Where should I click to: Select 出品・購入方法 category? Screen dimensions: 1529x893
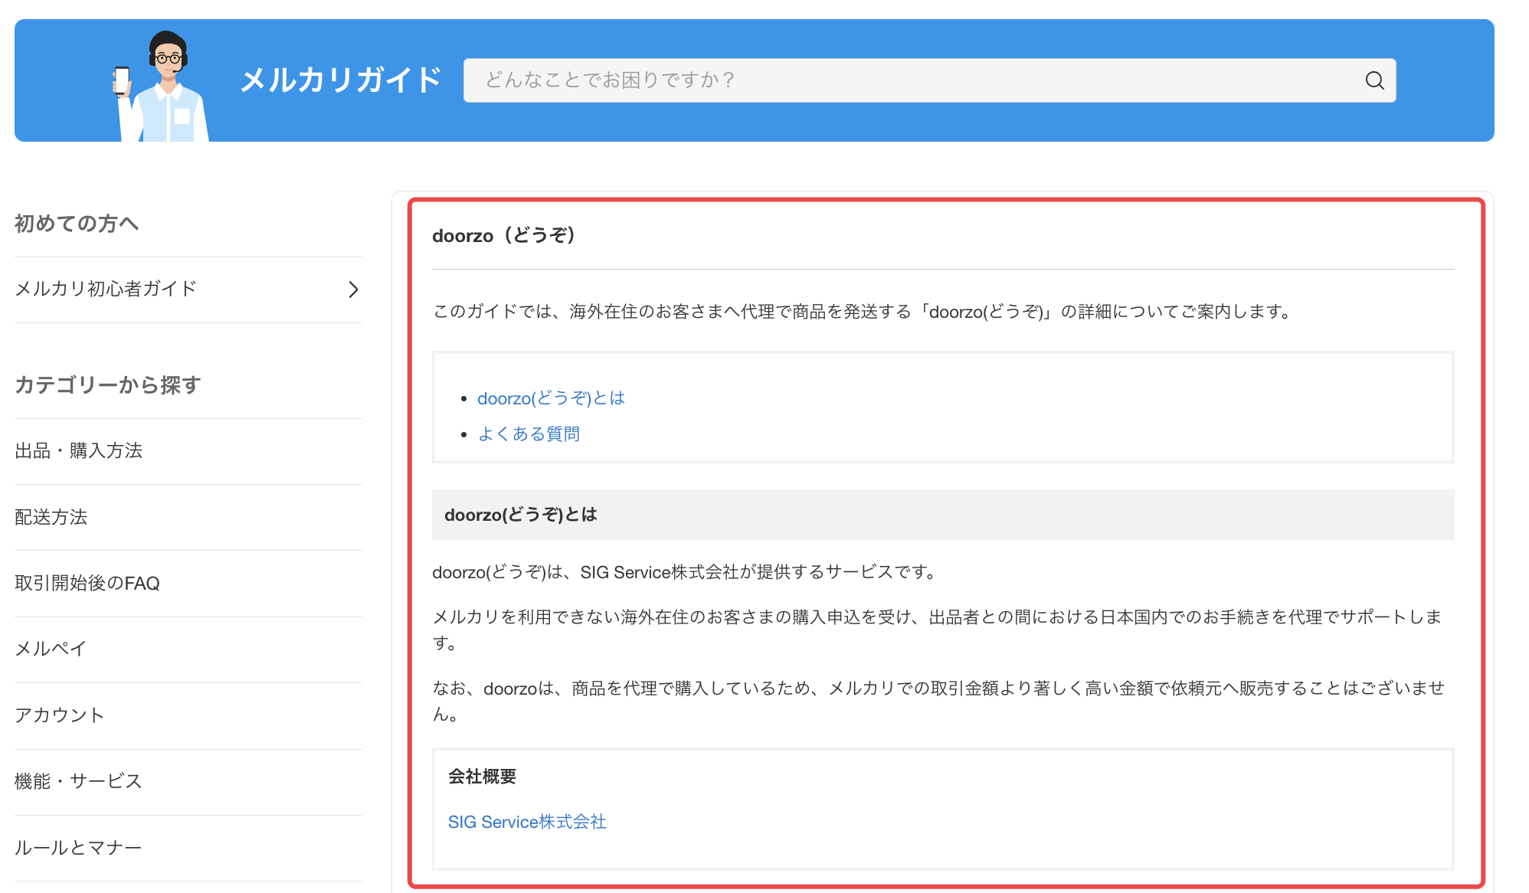pos(188,451)
